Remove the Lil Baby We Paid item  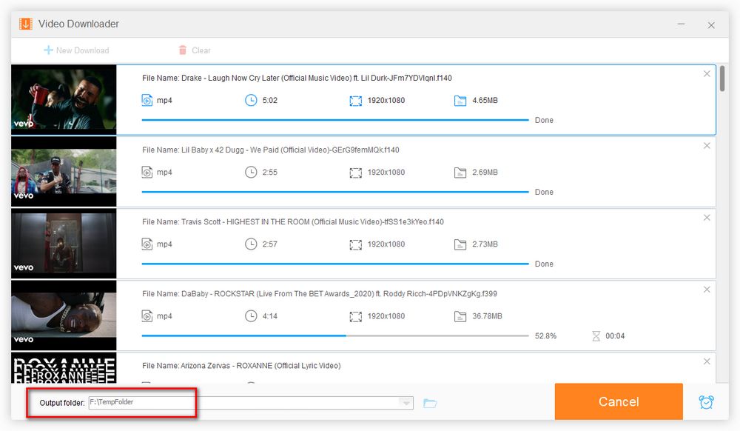pyautogui.click(x=707, y=145)
